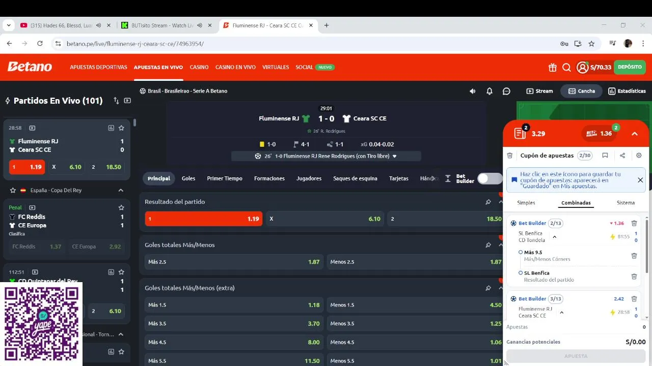Select Ceara win at 18.50 in main market

pyautogui.click(x=446, y=219)
